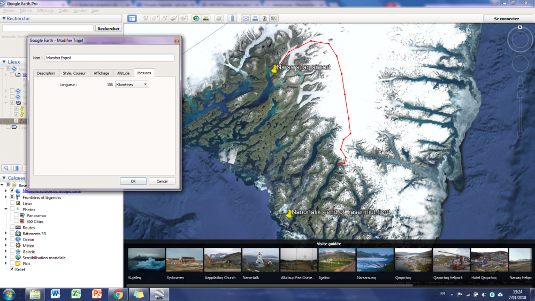Click the Rechercher button
Screen dimensions: 535x301
tap(109, 29)
